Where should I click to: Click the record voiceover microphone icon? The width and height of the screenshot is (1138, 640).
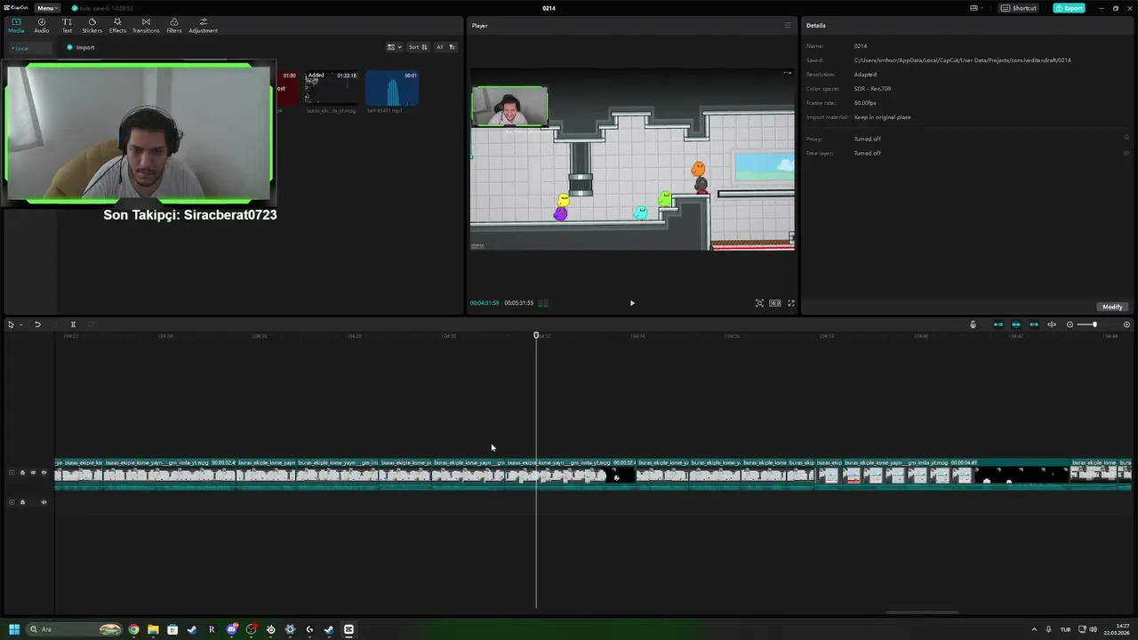973,324
